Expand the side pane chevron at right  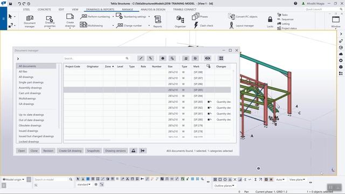tap(341, 34)
